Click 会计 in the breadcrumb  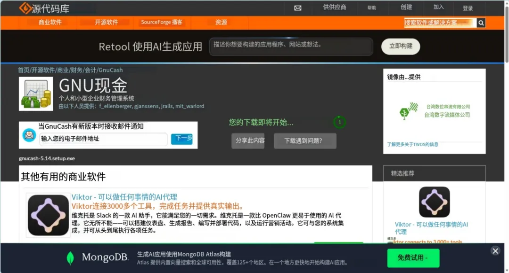click(90, 70)
